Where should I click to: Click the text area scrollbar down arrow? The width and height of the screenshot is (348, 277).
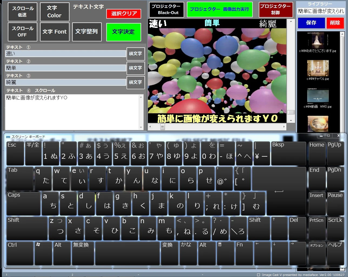tap(141, 127)
